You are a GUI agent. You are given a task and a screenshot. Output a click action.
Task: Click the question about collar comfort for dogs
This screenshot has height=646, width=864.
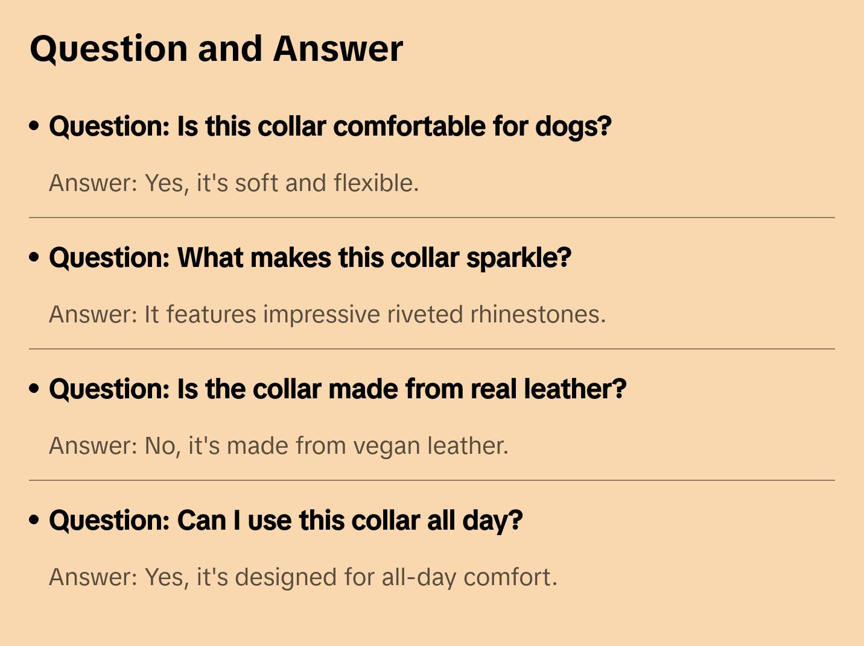tap(330, 127)
